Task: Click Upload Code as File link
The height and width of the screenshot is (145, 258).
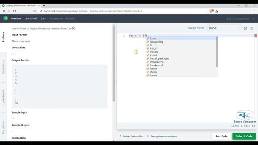Action: 133,136
